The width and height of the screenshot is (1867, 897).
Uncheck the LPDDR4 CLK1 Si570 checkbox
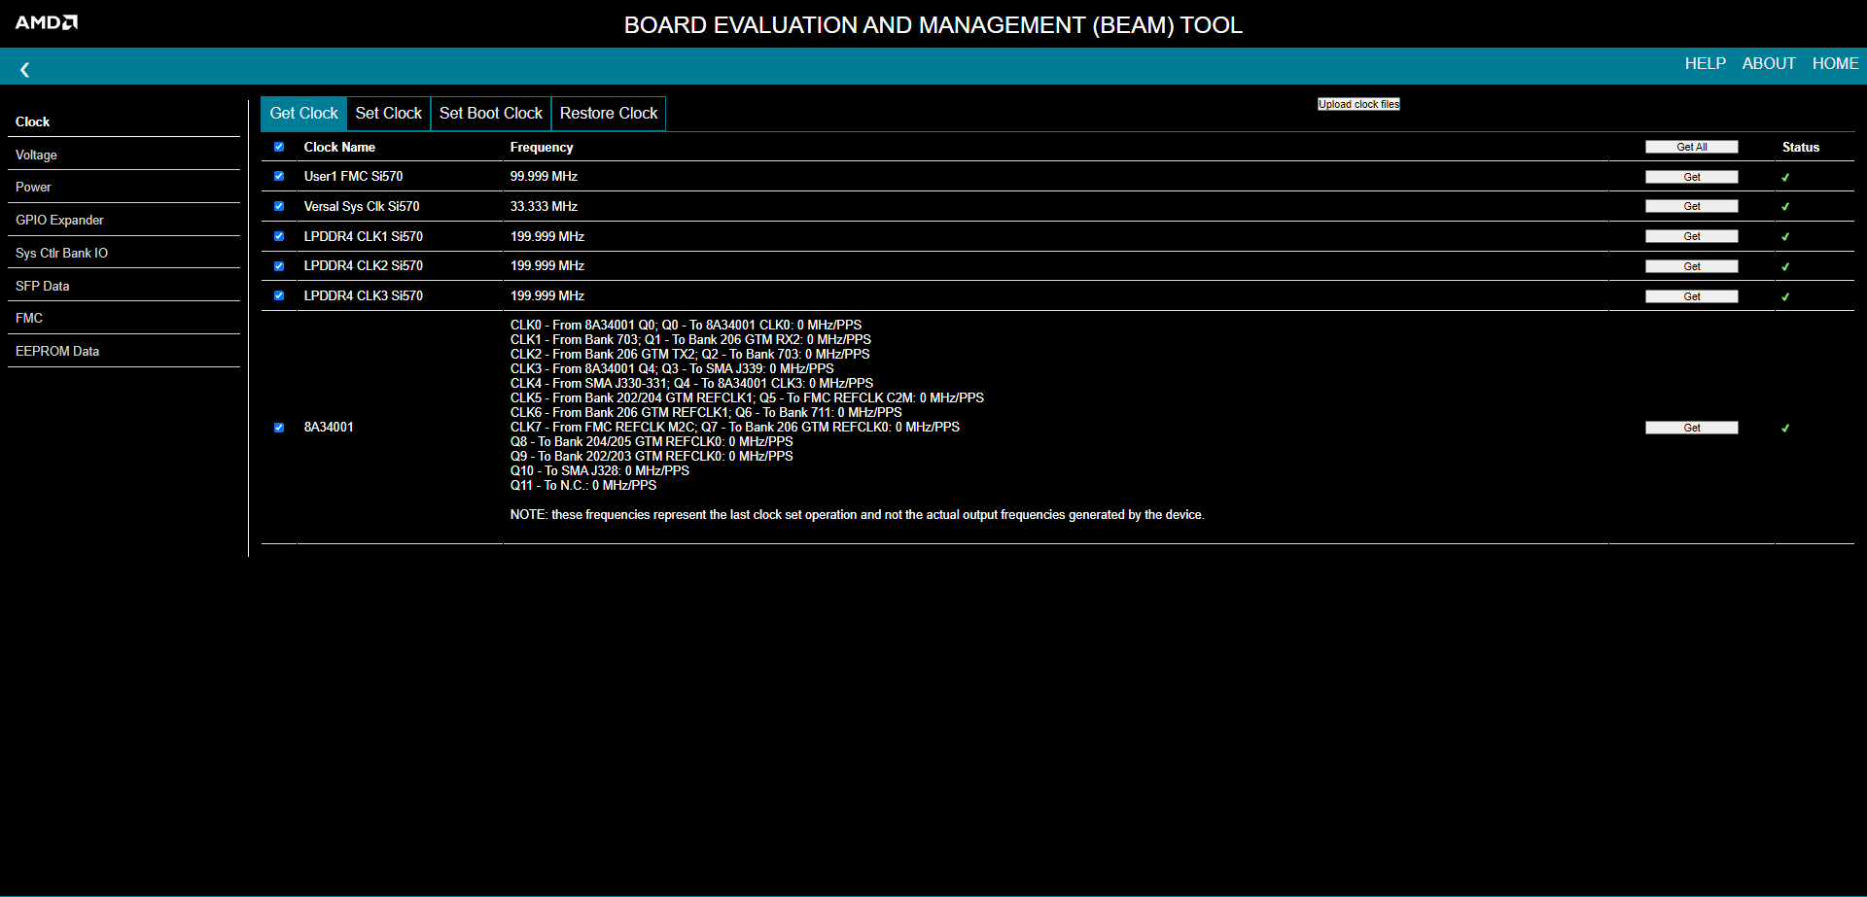click(x=279, y=236)
